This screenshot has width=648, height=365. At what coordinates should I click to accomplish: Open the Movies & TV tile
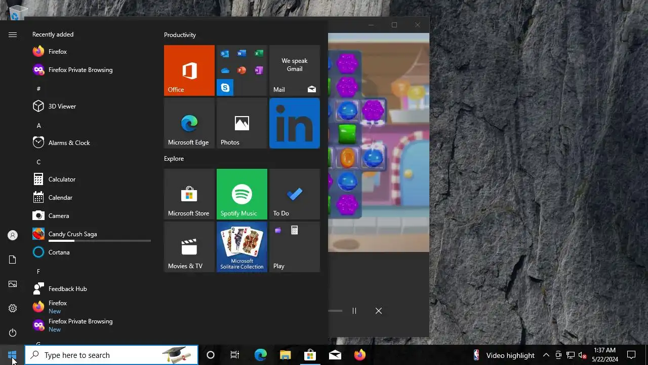click(189, 247)
